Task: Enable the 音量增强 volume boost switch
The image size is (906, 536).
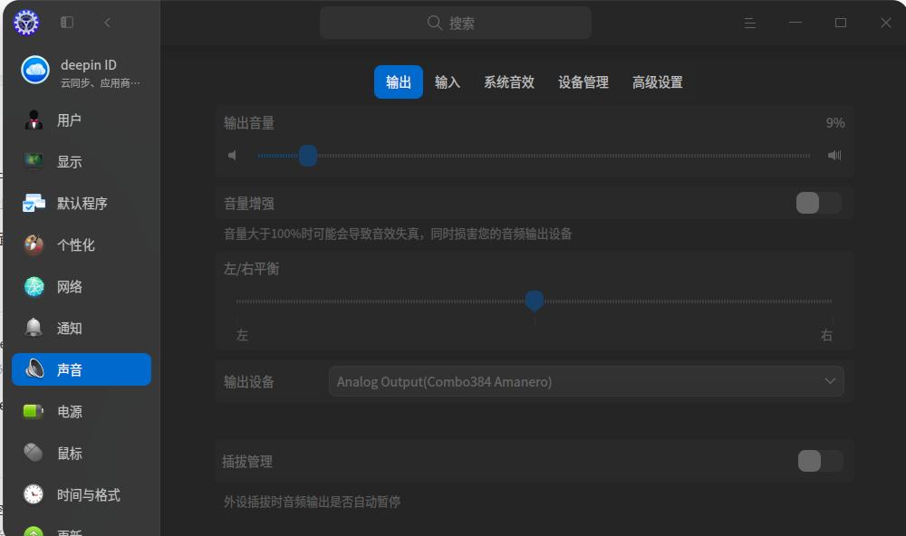Action: (819, 203)
